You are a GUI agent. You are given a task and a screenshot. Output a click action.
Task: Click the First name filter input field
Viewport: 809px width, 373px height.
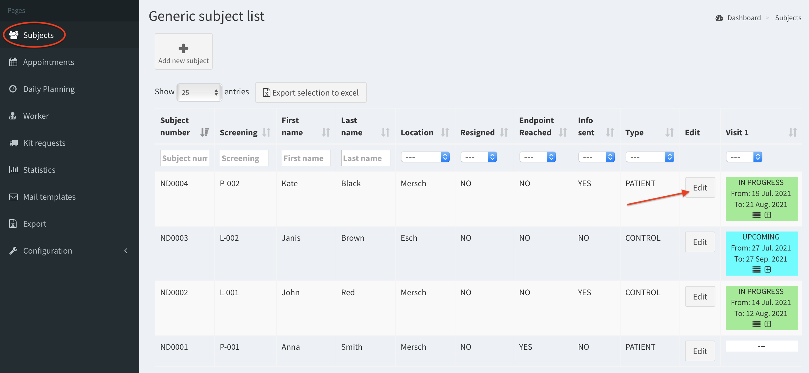pyautogui.click(x=306, y=158)
